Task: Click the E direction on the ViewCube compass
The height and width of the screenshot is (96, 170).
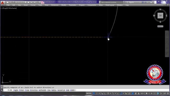Action: point(167,15)
